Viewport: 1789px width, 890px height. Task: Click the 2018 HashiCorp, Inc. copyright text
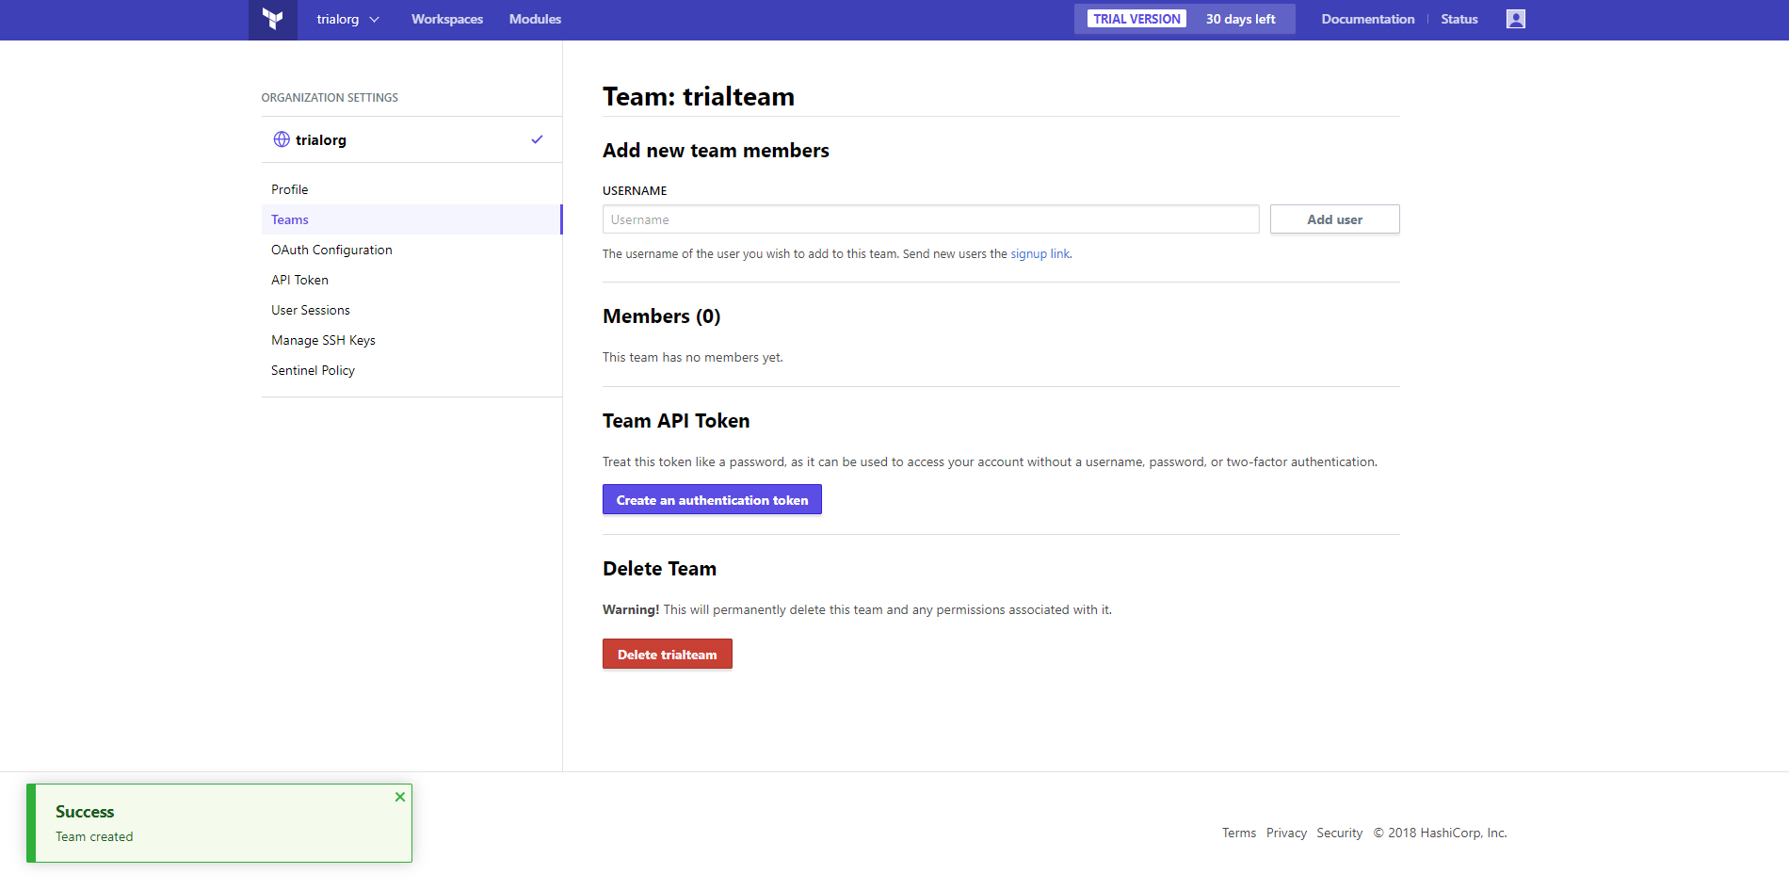click(1440, 833)
